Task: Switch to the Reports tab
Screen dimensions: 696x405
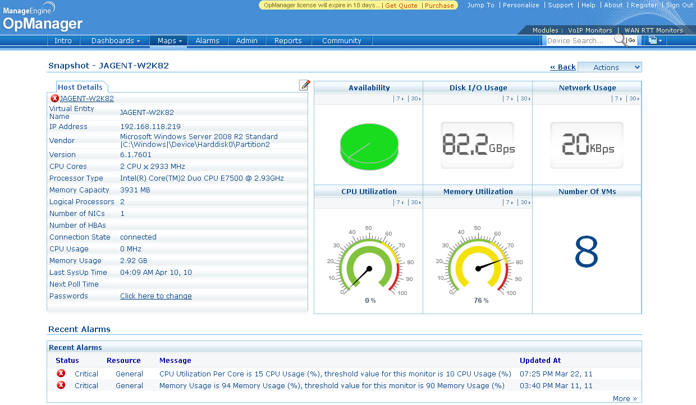Action: tap(288, 41)
